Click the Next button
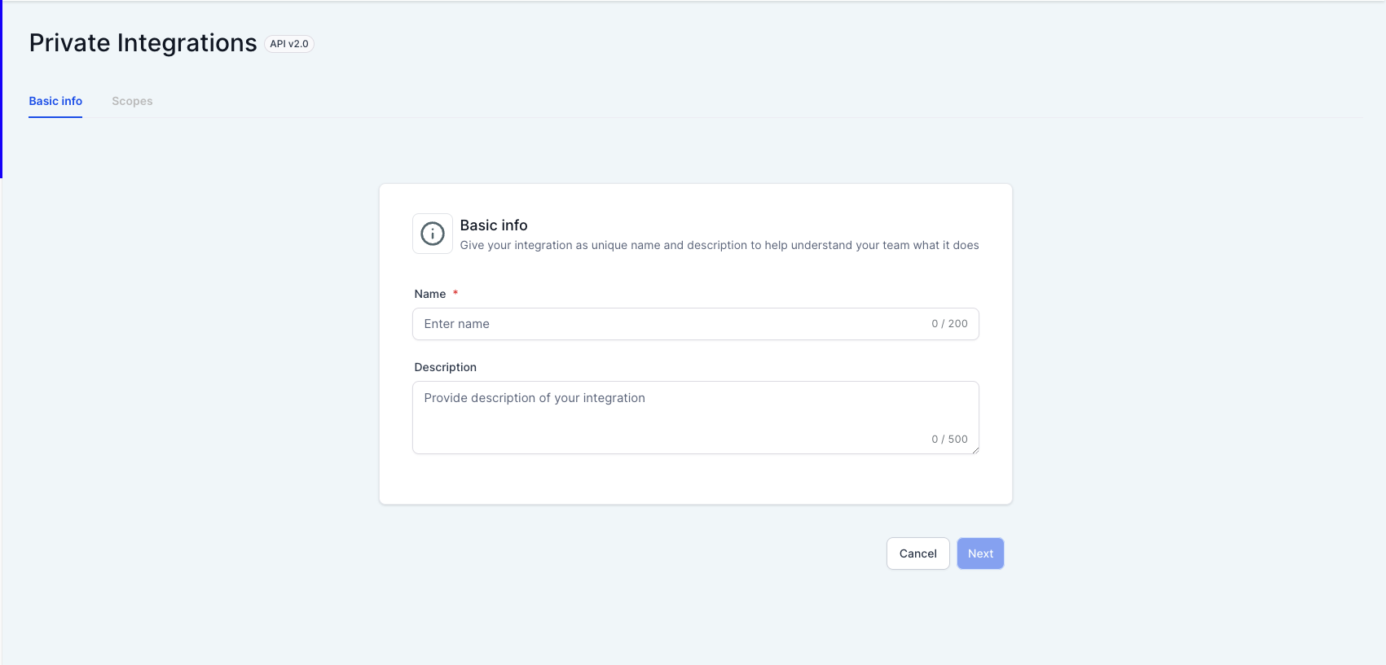The height and width of the screenshot is (665, 1386). [x=980, y=553]
